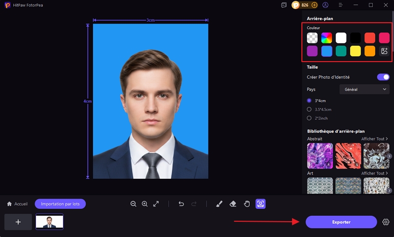Image resolution: width=394 pixels, height=237 pixels.
Task: Pick the white background swatch
Action: 341,38
